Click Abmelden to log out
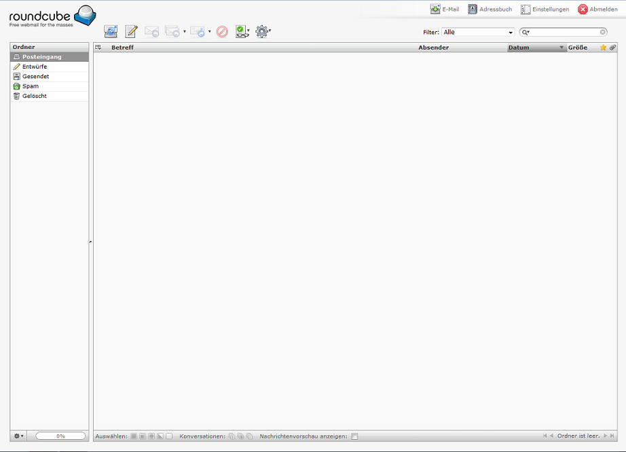The height and width of the screenshot is (452, 626). point(597,10)
